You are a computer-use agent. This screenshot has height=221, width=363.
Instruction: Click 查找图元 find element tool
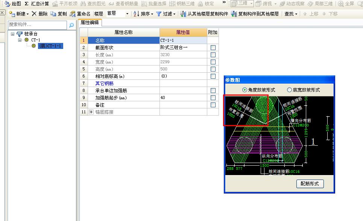click(x=93, y=4)
